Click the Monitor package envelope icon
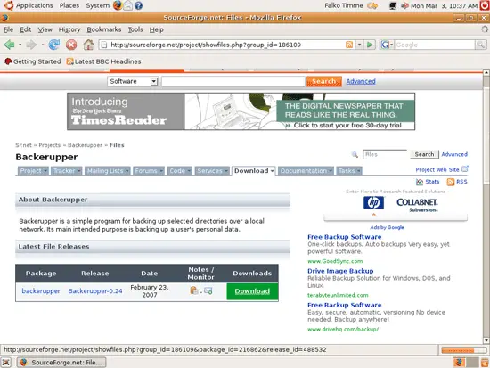Screen dimensions: 490x368 click(208, 290)
